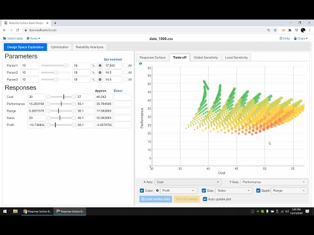Click the Performance maximum value field
This screenshot has height=235, width=314.
click(85, 104)
